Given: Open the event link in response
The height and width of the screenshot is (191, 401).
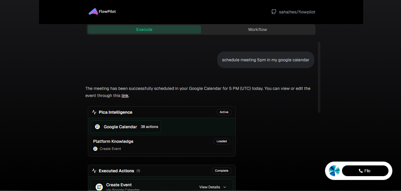Looking at the screenshot, I should 125,95.
